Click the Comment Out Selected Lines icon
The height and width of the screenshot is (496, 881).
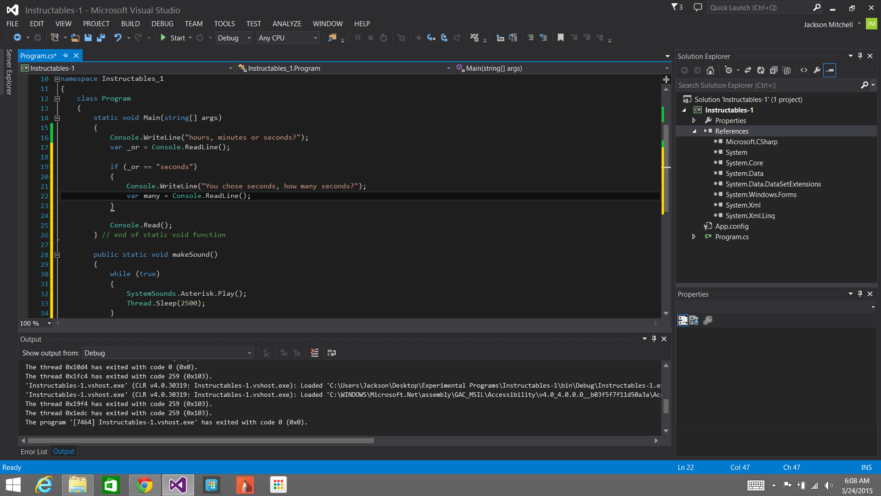[x=530, y=38]
